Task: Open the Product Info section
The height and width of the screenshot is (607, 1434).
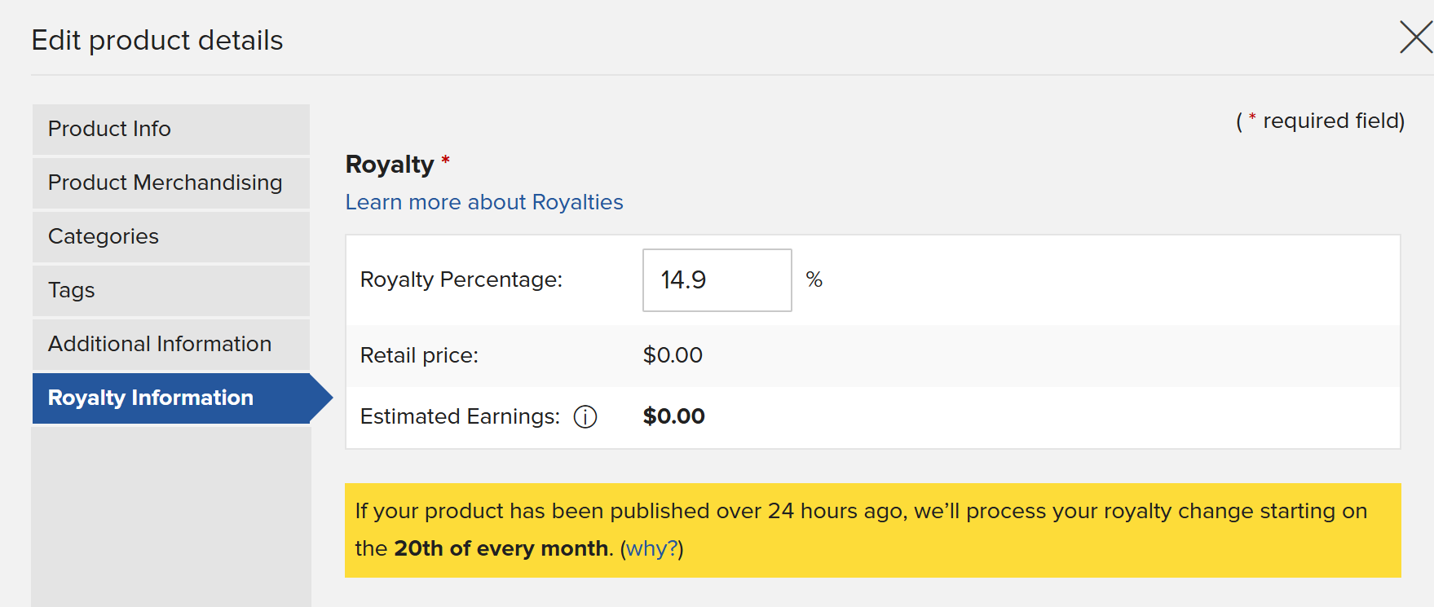Action: click(171, 129)
